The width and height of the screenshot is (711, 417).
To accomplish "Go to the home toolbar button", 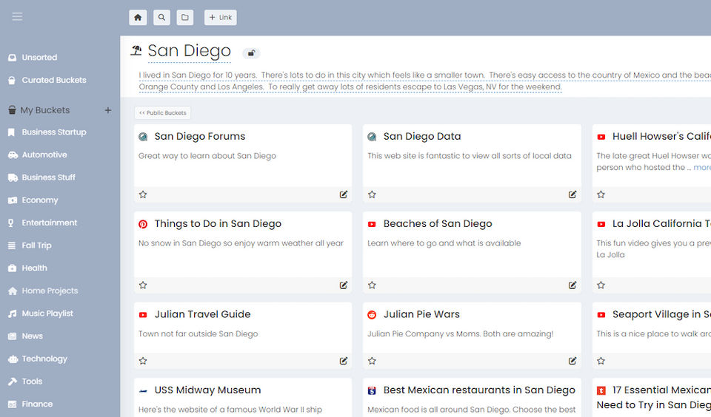I will 138,17.
